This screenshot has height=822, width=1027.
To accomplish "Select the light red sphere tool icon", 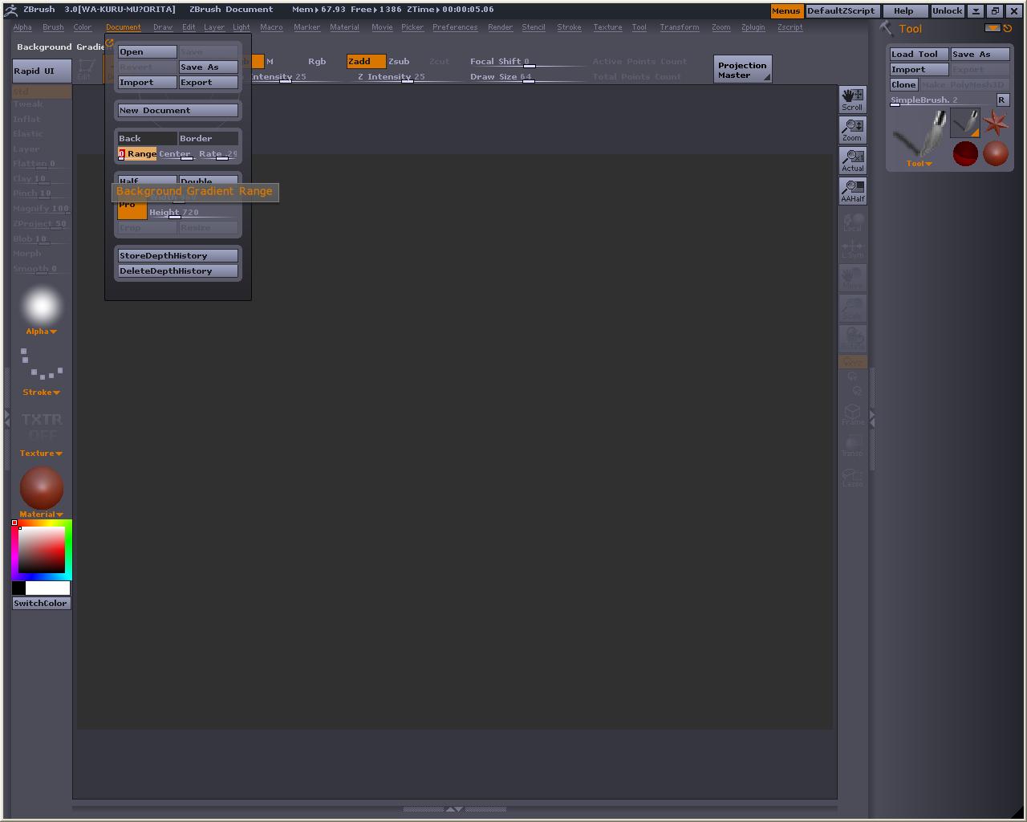I will click(996, 153).
